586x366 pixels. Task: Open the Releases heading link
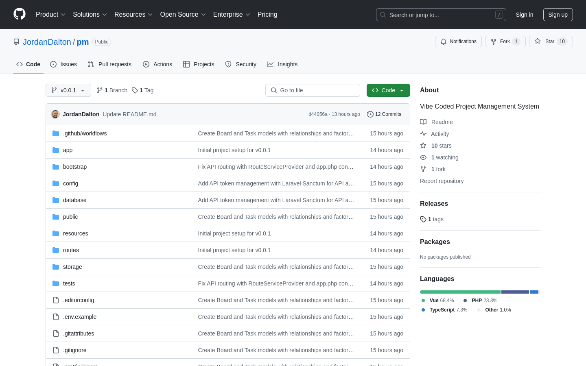click(434, 204)
